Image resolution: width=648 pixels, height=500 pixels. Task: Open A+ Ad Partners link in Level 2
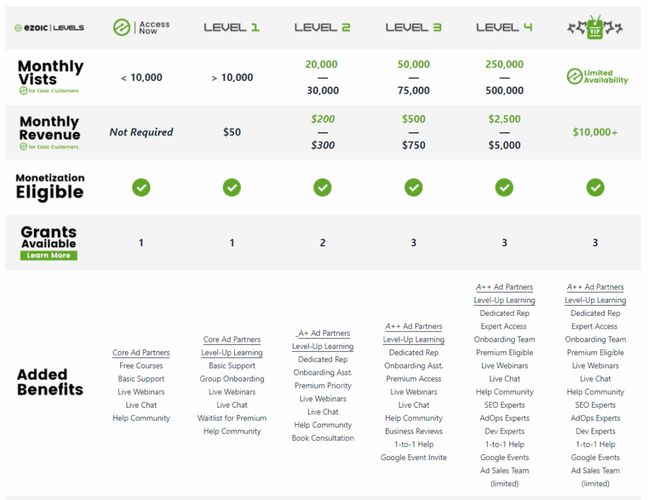point(323,333)
